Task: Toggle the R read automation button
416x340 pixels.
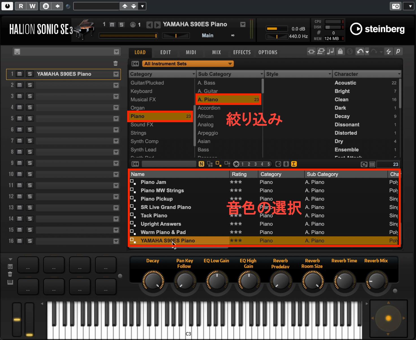Action: [21, 6]
